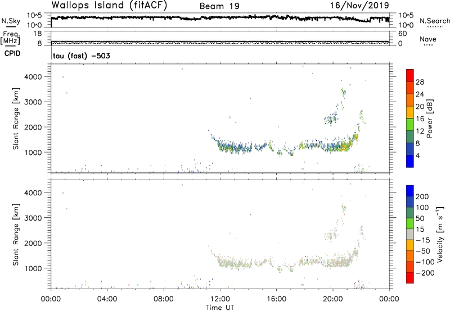This screenshot has height=311, width=450.
Task: Click the '20:00' time axis tick label
Action: point(333,299)
